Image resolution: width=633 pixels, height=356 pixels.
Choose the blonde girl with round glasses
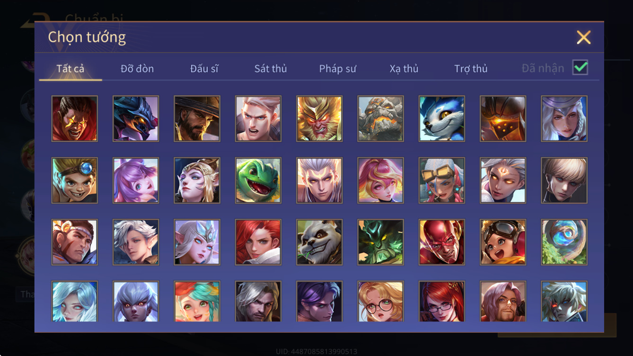(381, 302)
